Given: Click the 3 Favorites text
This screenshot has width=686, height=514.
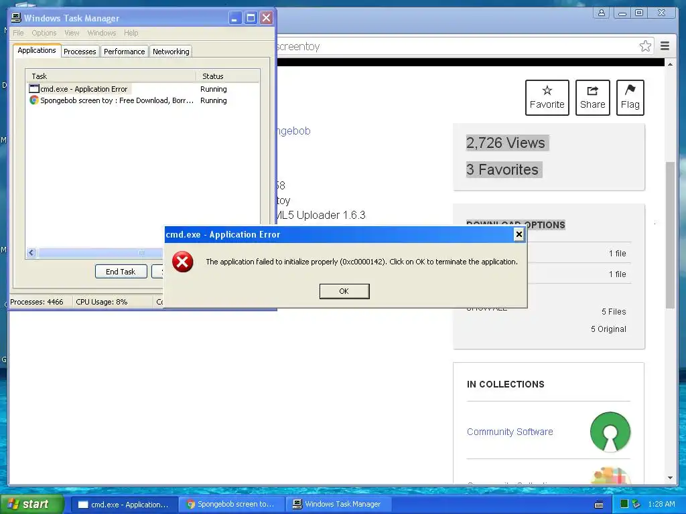Looking at the screenshot, I should pos(502,169).
